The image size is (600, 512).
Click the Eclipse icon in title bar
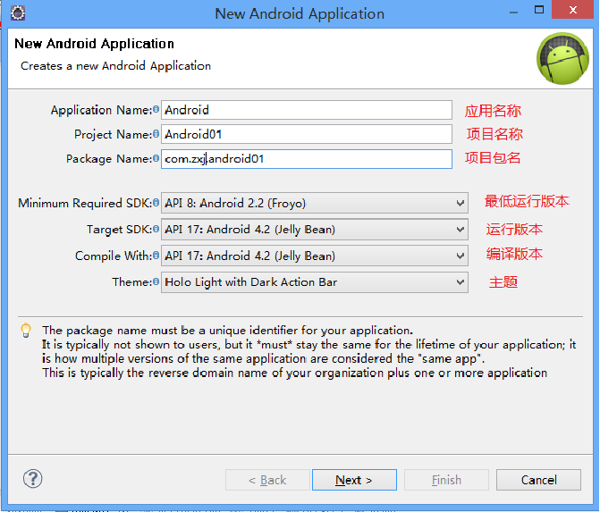[18, 13]
